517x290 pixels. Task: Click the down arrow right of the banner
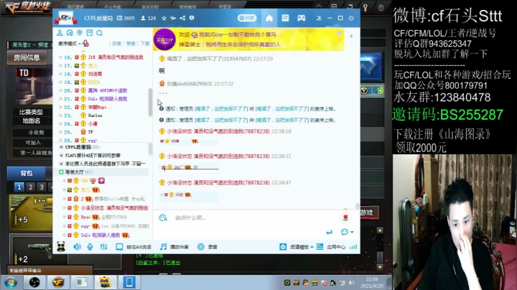pyautogui.click(x=351, y=36)
